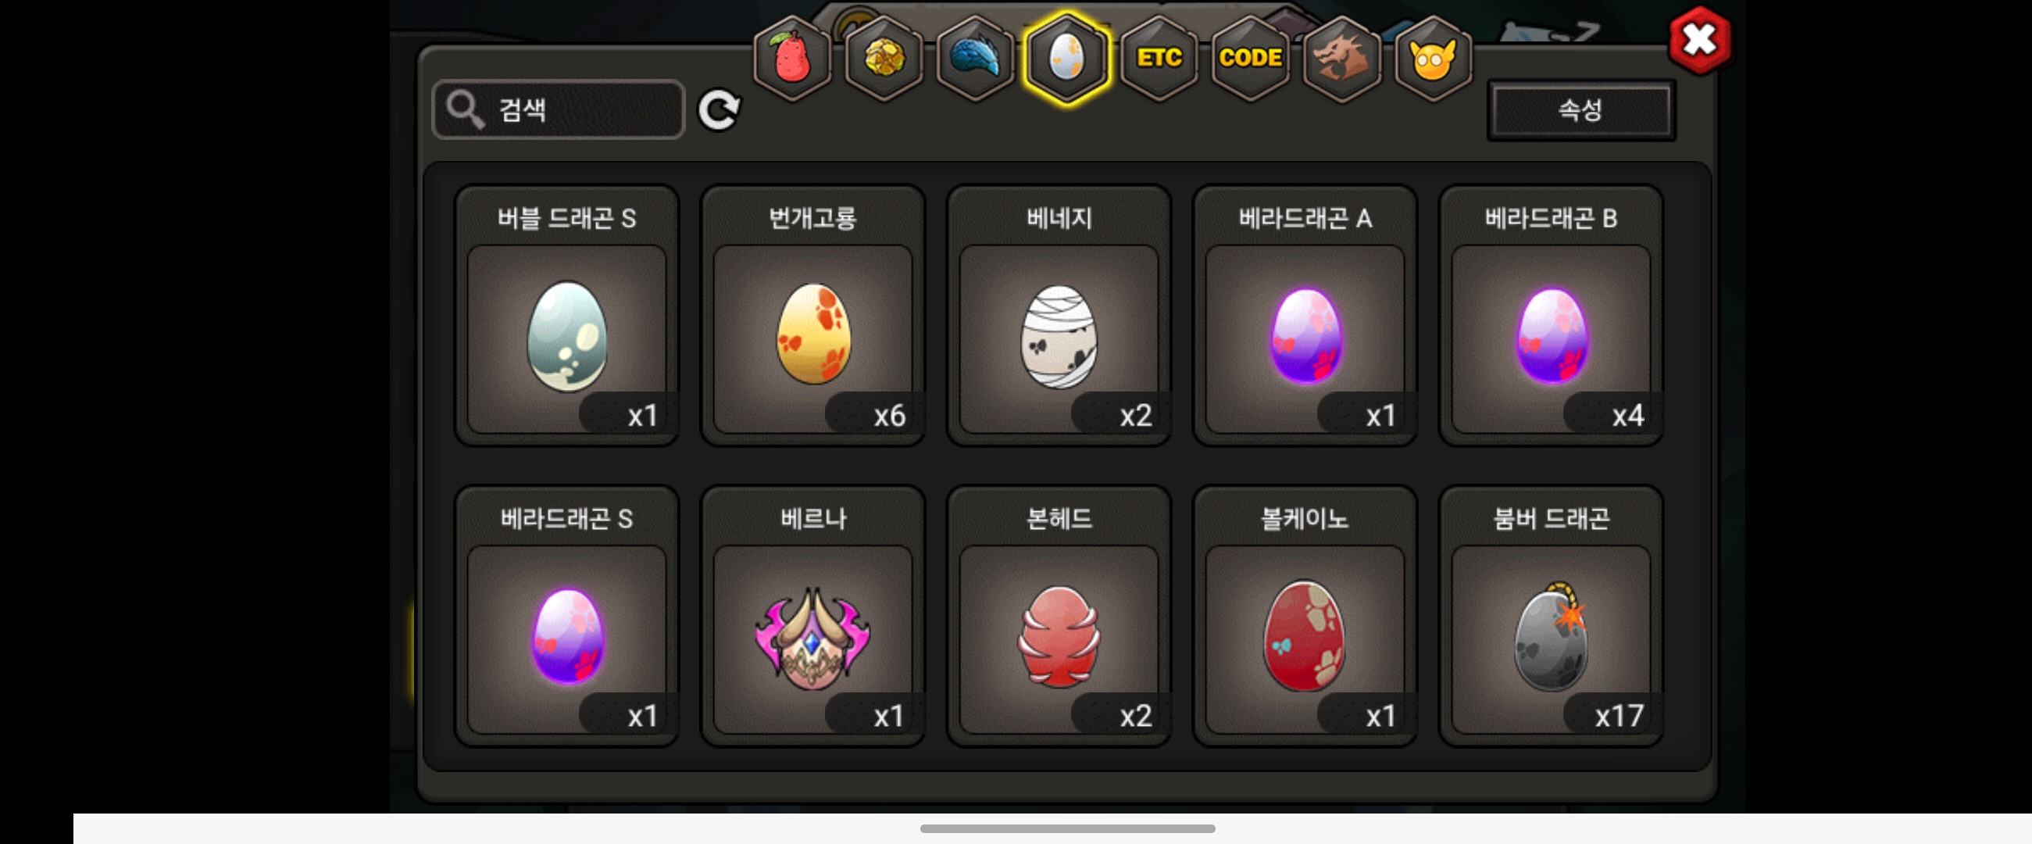Click the 검색 search input field
The width and height of the screenshot is (2032, 844).
[559, 109]
